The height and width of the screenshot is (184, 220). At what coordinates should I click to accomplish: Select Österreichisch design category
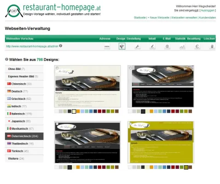[x=24, y=136]
